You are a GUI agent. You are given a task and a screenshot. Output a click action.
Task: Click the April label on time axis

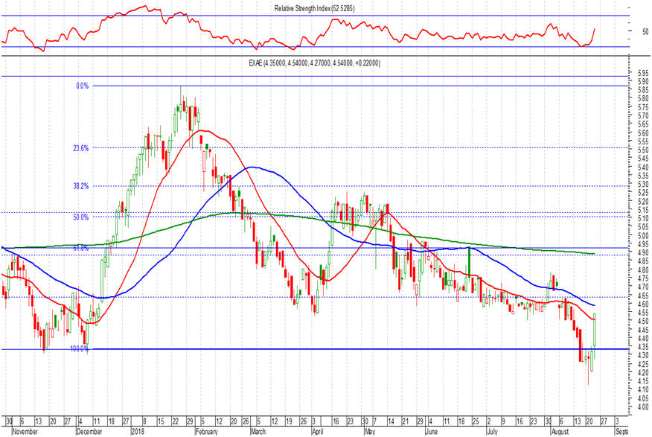[319, 431]
